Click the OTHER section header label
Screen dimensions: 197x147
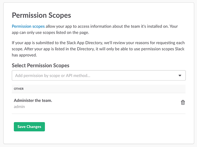(x=19, y=89)
